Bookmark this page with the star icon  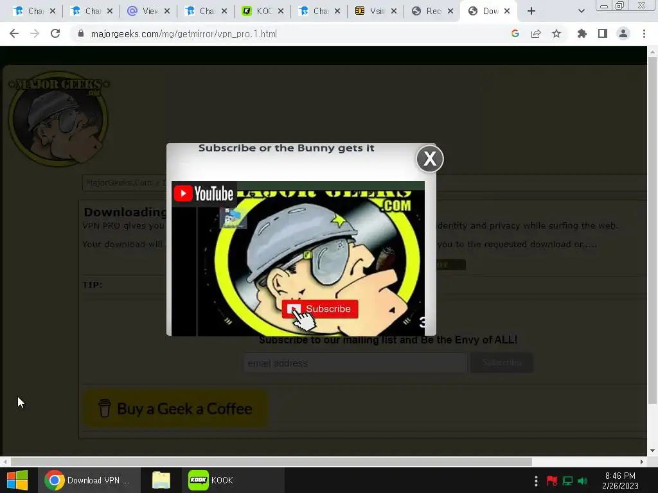pos(556,33)
